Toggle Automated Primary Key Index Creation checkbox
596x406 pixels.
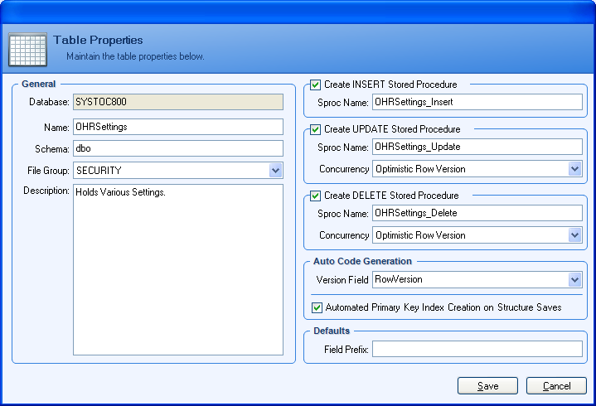pyautogui.click(x=317, y=307)
